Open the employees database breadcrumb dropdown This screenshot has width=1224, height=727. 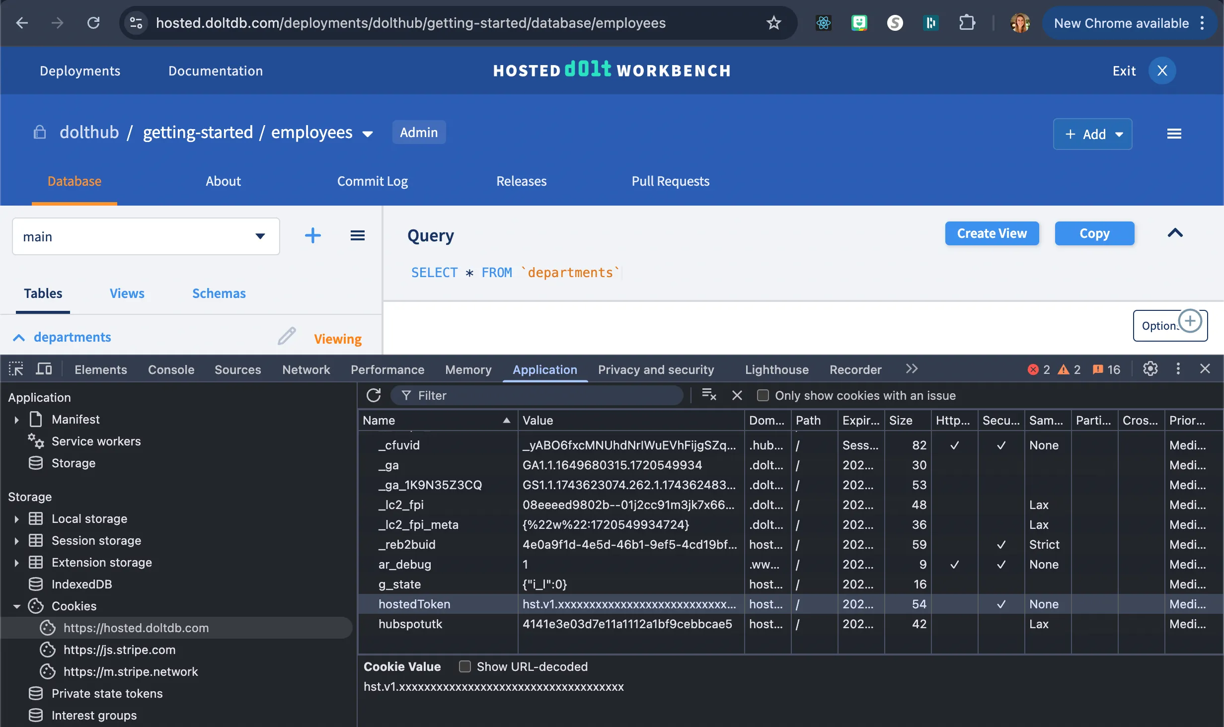click(368, 133)
